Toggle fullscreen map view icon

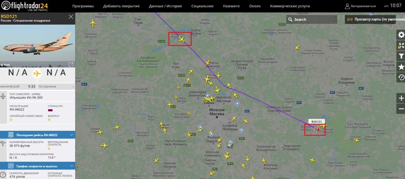tap(401, 46)
